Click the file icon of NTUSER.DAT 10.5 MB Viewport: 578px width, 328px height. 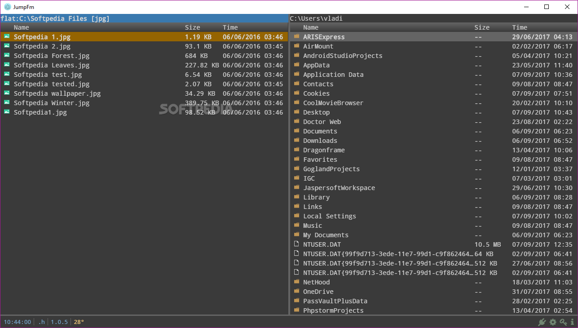pyautogui.click(x=296, y=244)
